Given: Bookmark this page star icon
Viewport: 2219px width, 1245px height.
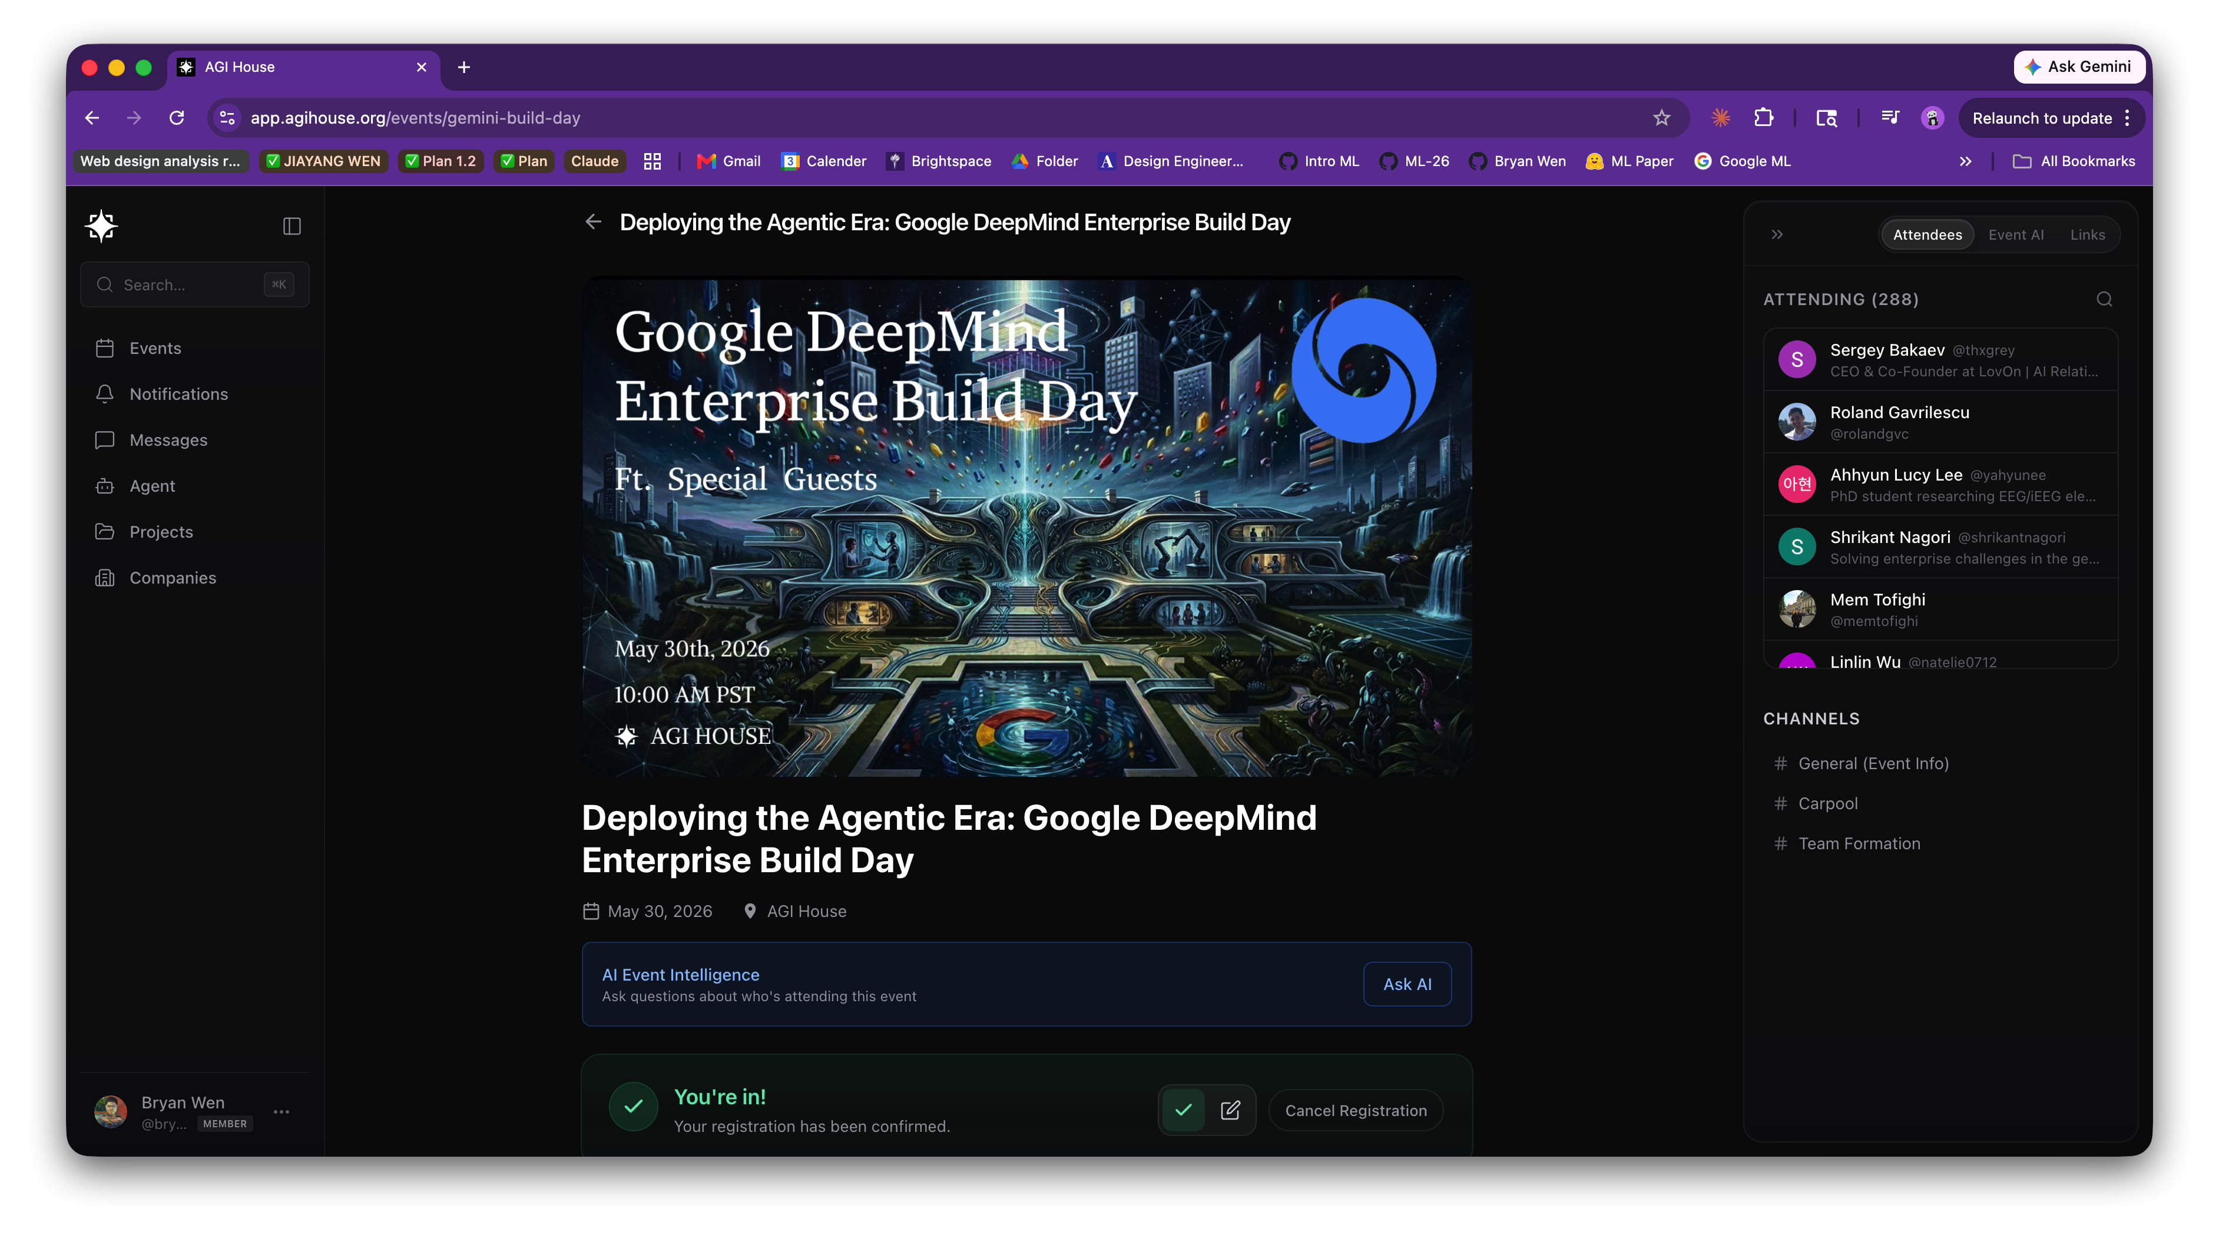Looking at the screenshot, I should pyautogui.click(x=1662, y=118).
